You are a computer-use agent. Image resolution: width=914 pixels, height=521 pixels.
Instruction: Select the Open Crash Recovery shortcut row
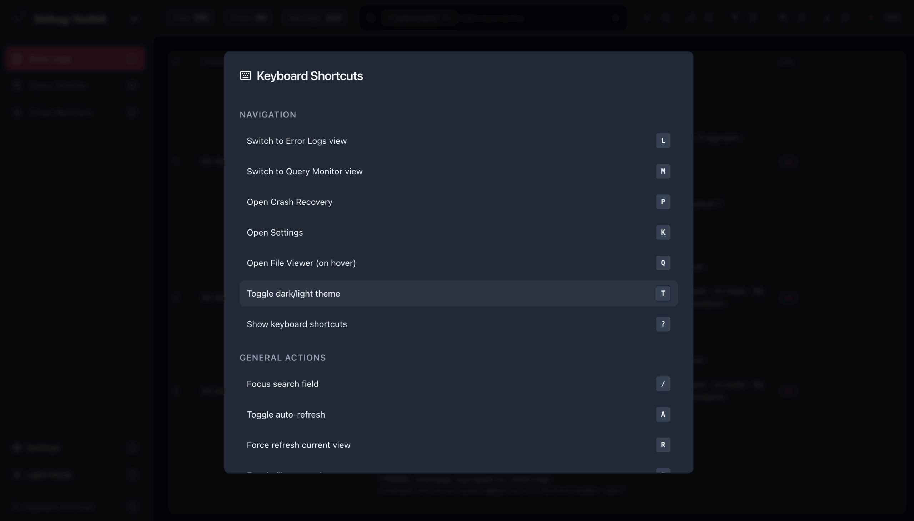tap(290, 202)
